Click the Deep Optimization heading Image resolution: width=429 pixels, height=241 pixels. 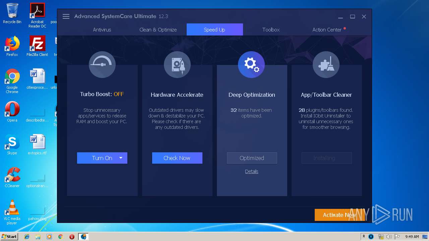pos(252,95)
